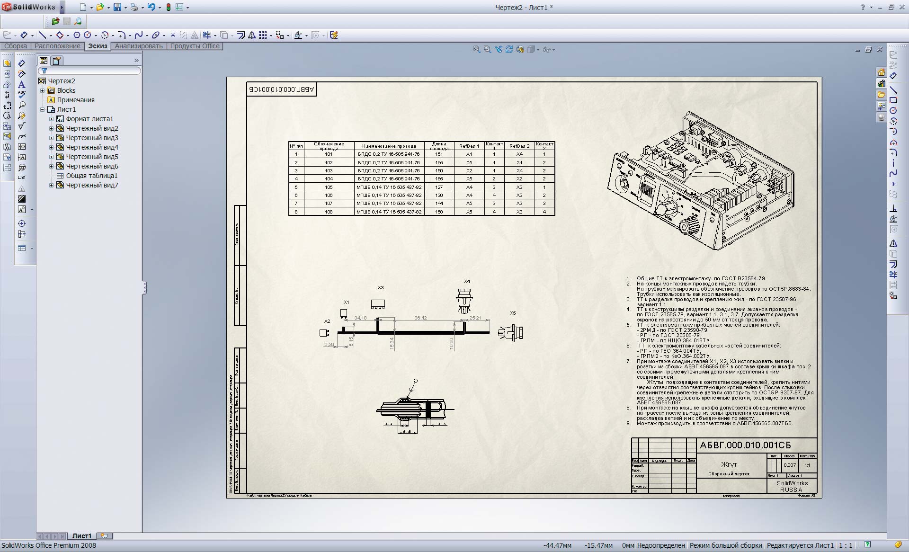Screen dimensions: 909x552
Task: Click the add sheet button at bottom
Action: pos(104,536)
